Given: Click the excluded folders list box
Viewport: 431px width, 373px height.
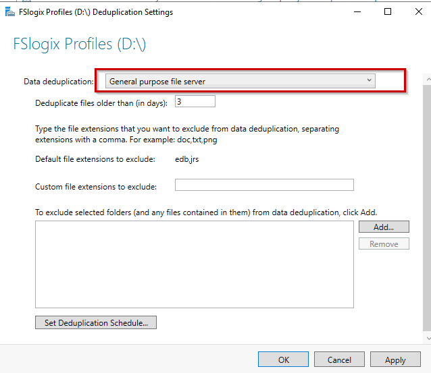Looking at the screenshot, I should tap(195, 264).
